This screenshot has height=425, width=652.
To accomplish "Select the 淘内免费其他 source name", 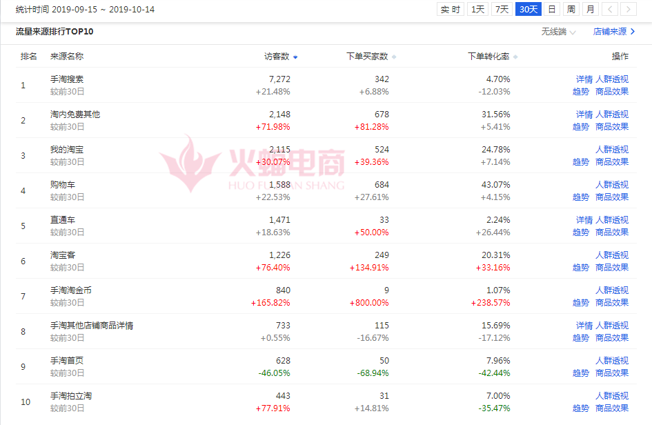I will (x=75, y=115).
